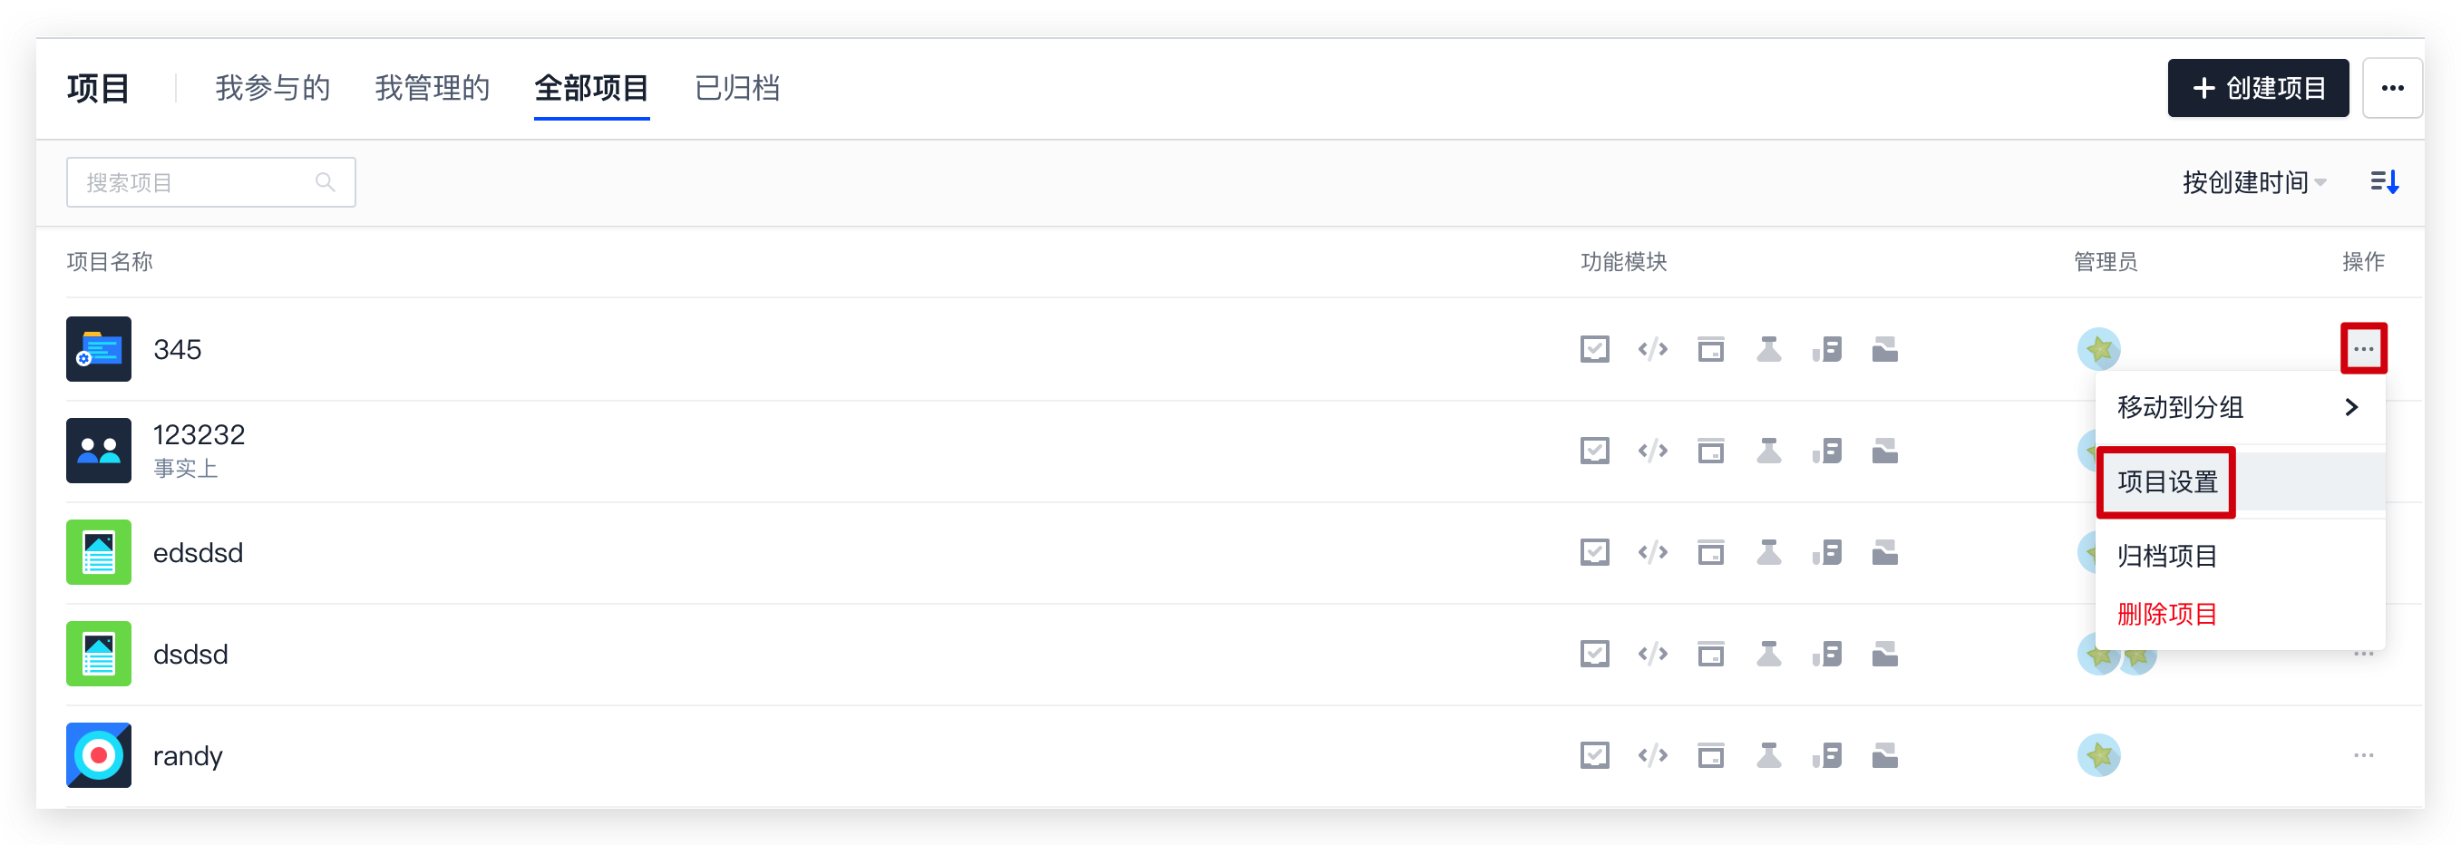Switch to the 我参与的 tab
Screen dimensions: 2461x845
coord(272,88)
